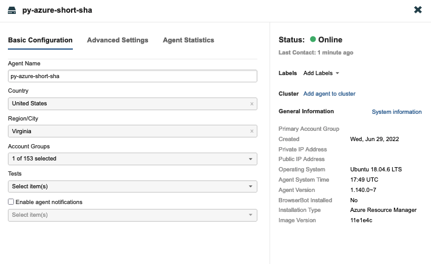Open the Country dropdown field
Screen dimensions: 431x264
(x=132, y=104)
